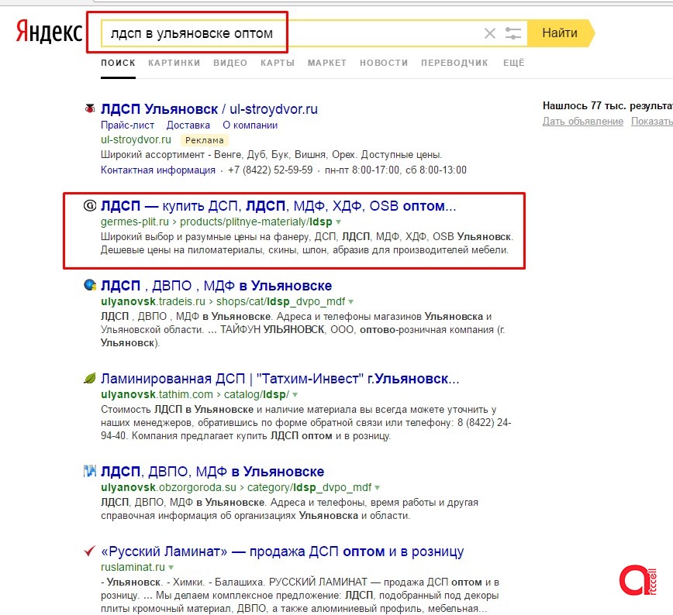673x615 pixels.
Task: Click the Найти search button
Action: coord(560,33)
